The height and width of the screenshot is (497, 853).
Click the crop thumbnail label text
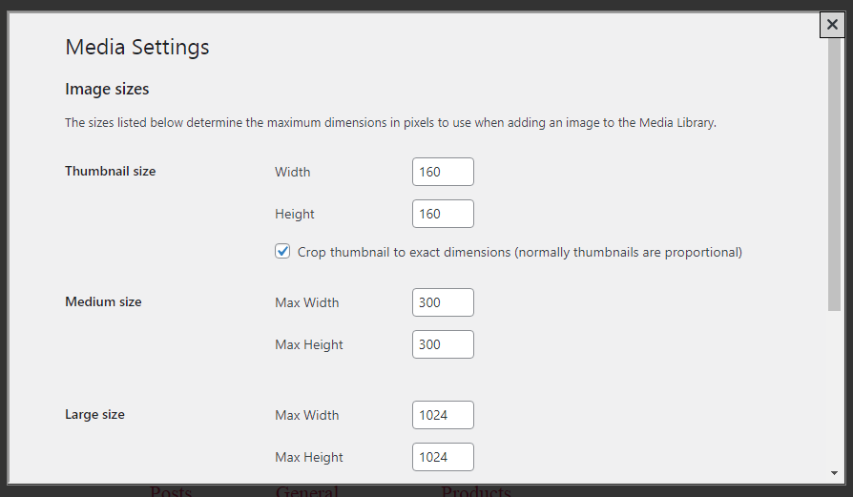pyautogui.click(x=519, y=253)
